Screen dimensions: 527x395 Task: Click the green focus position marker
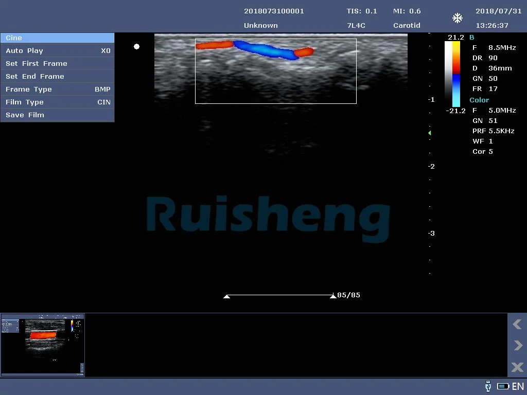(x=429, y=133)
